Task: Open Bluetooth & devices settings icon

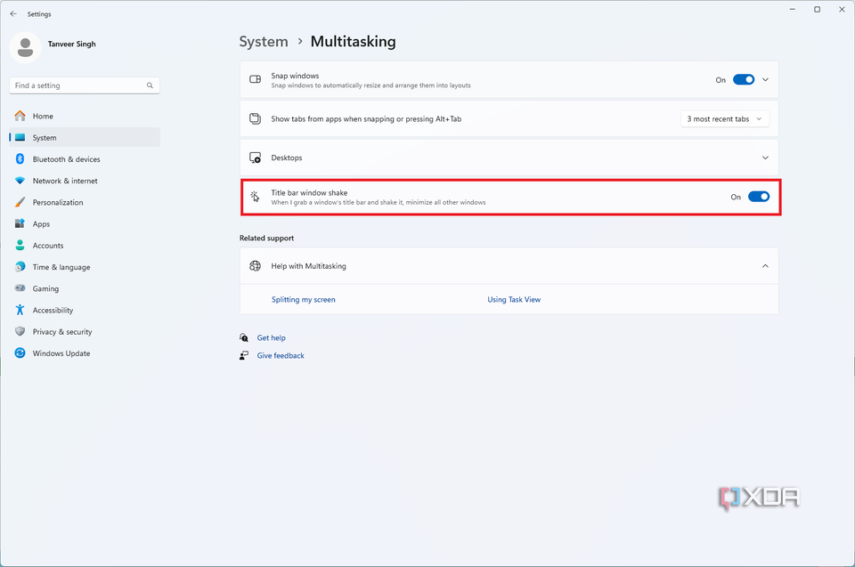Action: [20, 159]
